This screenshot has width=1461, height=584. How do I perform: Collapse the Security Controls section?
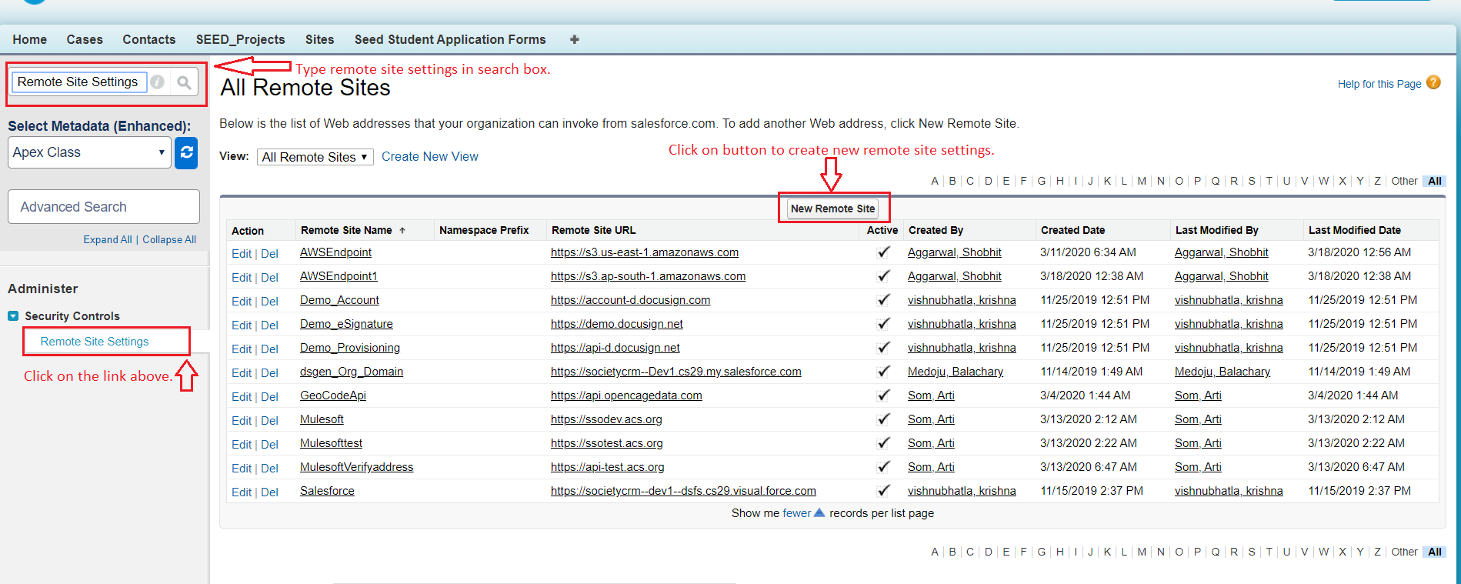click(x=13, y=316)
